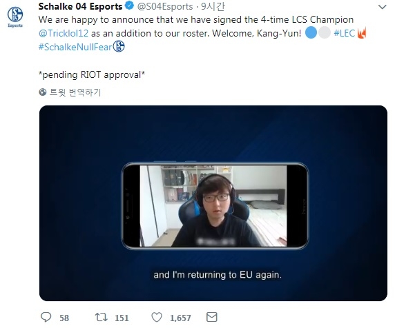Viewport: 395px width, 328px height.
Task: Open the 9시간 tweet timestamp
Action: point(213,6)
